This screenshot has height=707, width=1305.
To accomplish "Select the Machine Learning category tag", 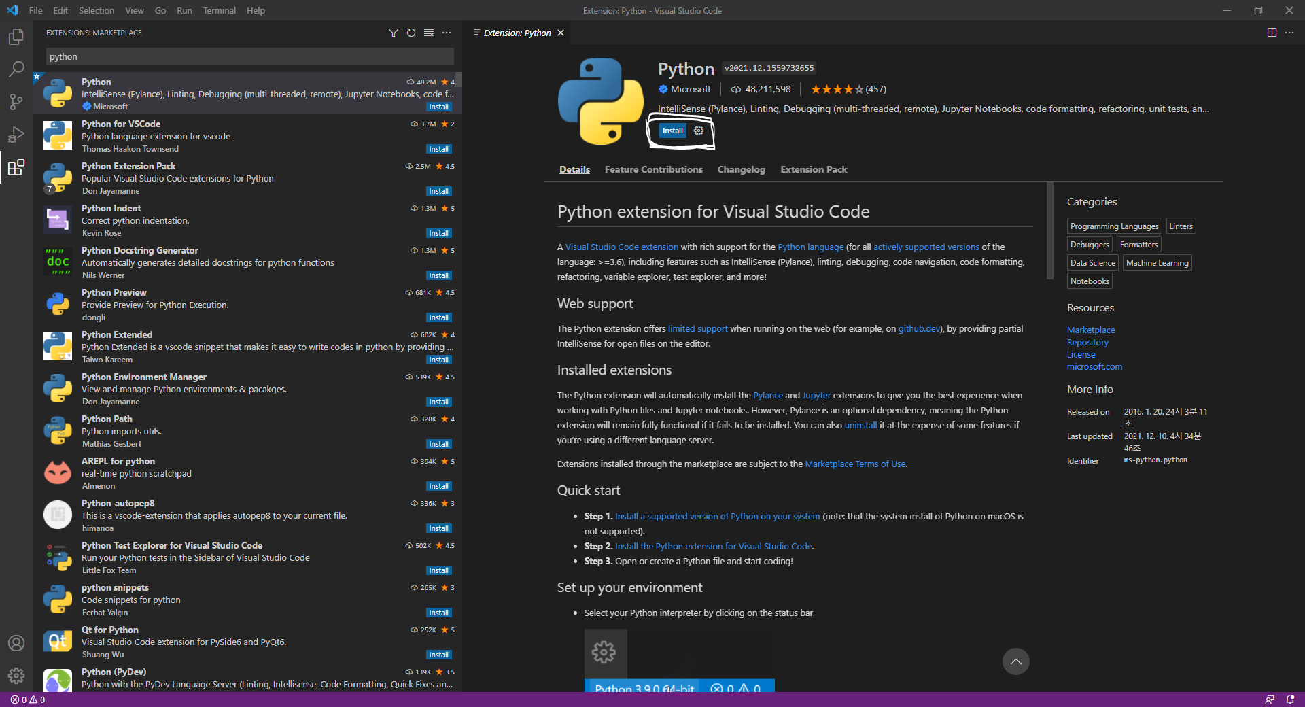I will 1157,263.
